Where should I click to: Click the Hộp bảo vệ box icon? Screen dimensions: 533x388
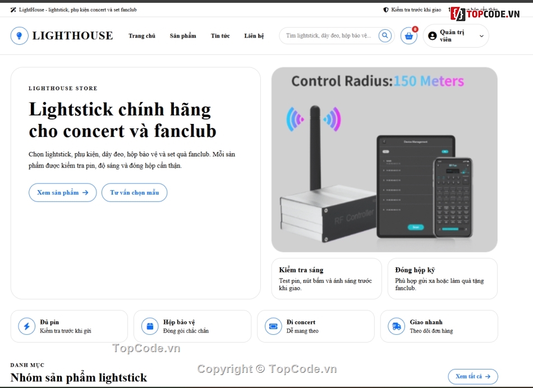click(x=150, y=326)
